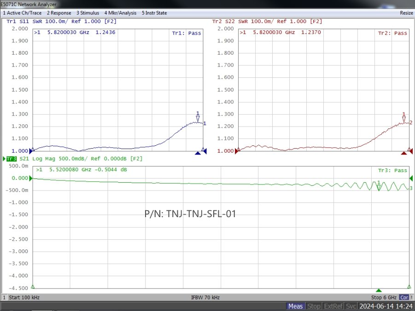
Task: Open the 1 Active Ch/Trace menu
Action: coord(22,13)
